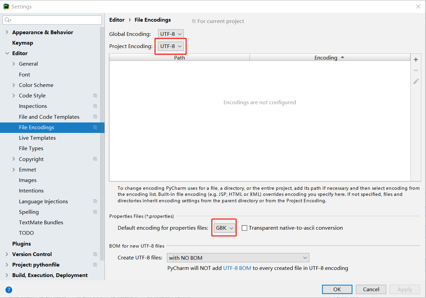This screenshot has width=426, height=298.
Task: Open the Create UTF-8 files dropdown
Action: (x=238, y=258)
